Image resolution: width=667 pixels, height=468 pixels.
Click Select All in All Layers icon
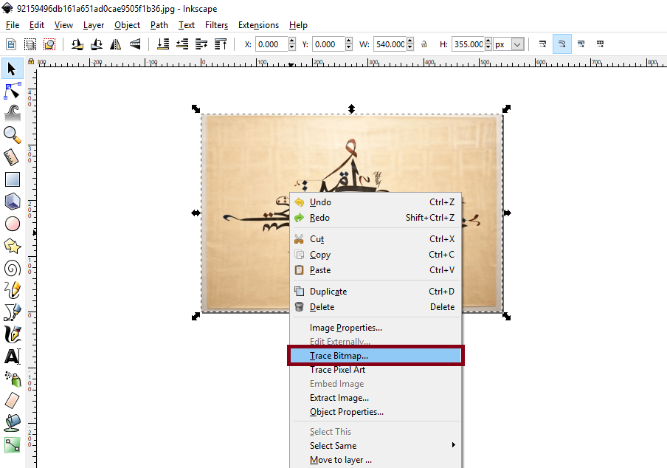pos(30,44)
